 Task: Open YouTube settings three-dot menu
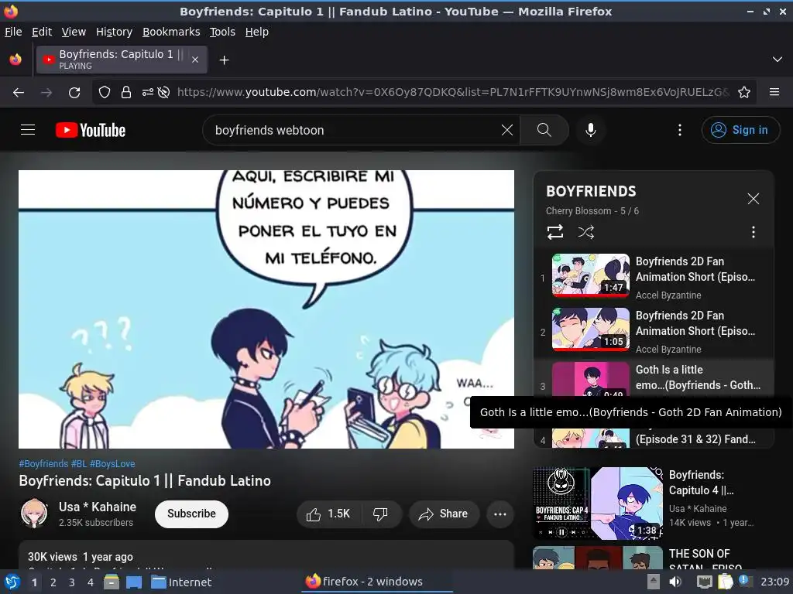[680, 130]
